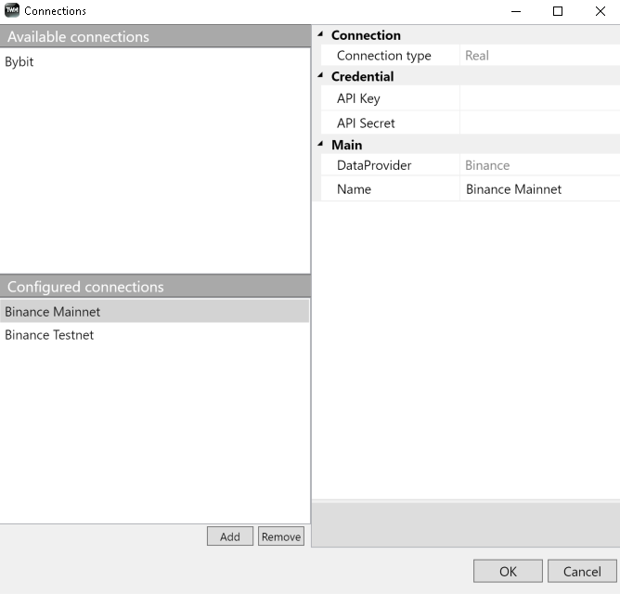620x594 pixels.
Task: Click the API Secret label
Action: point(366,123)
